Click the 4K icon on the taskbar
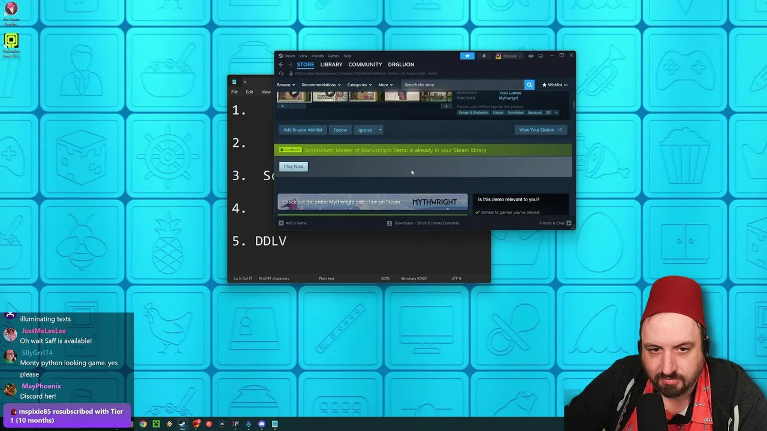767x431 pixels. pos(222,424)
